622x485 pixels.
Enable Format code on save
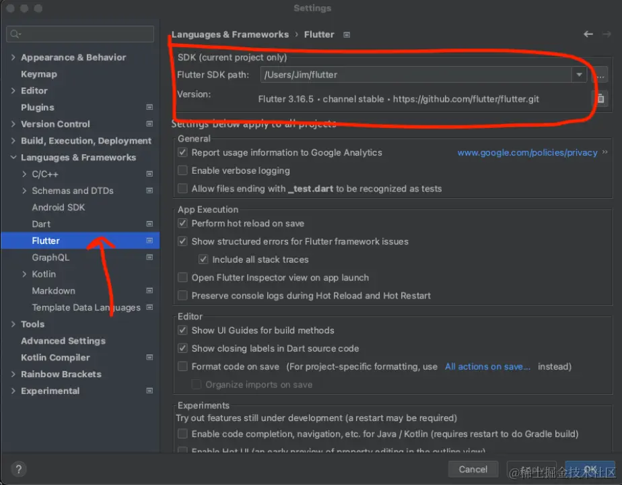point(182,366)
